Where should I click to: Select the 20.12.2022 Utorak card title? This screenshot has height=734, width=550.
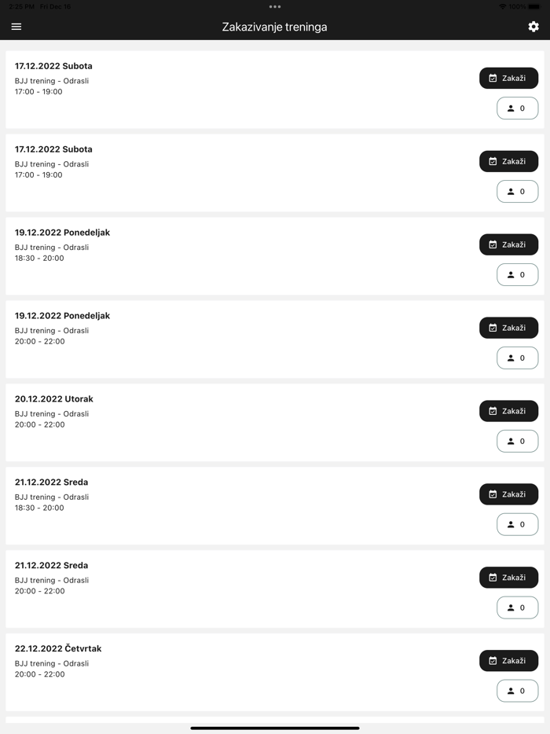(54, 399)
